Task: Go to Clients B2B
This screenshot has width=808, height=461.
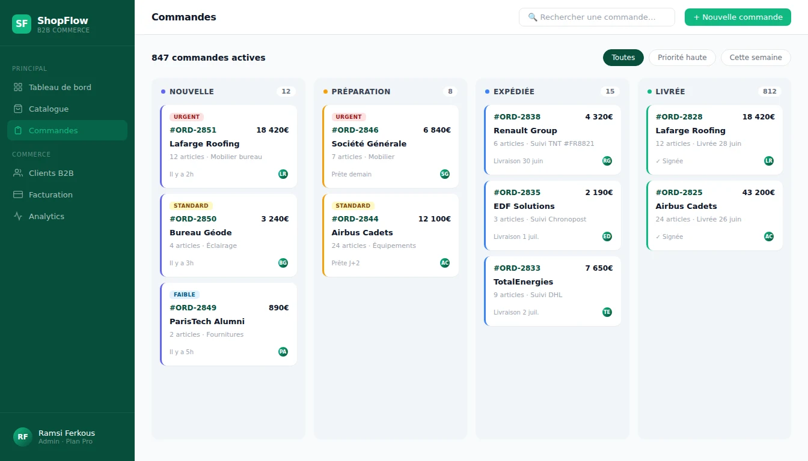Action: pos(67,173)
